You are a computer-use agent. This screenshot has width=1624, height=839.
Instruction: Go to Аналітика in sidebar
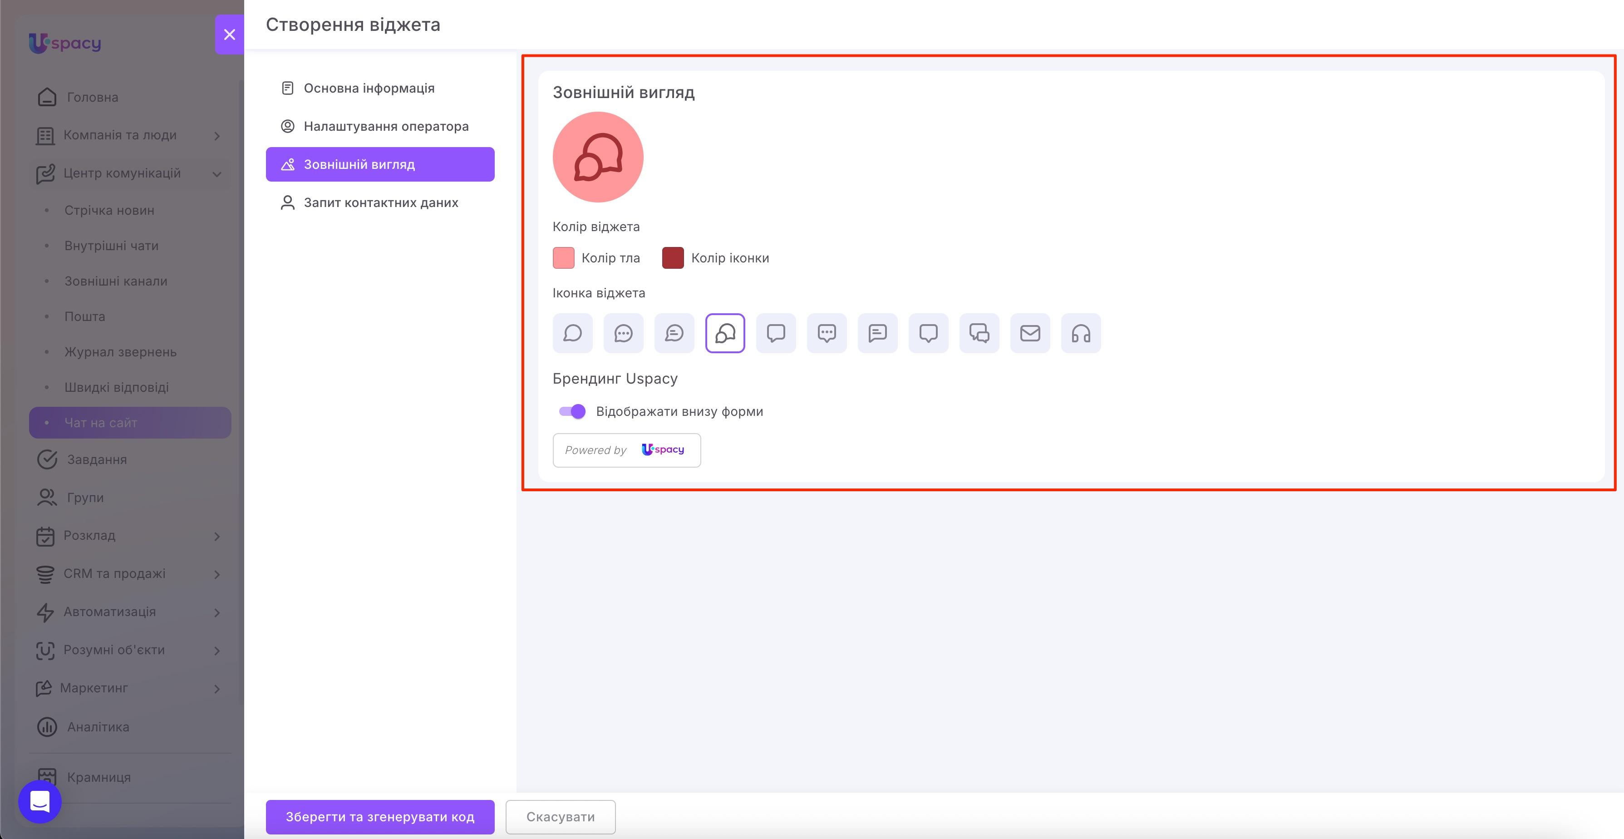pyautogui.click(x=130, y=727)
